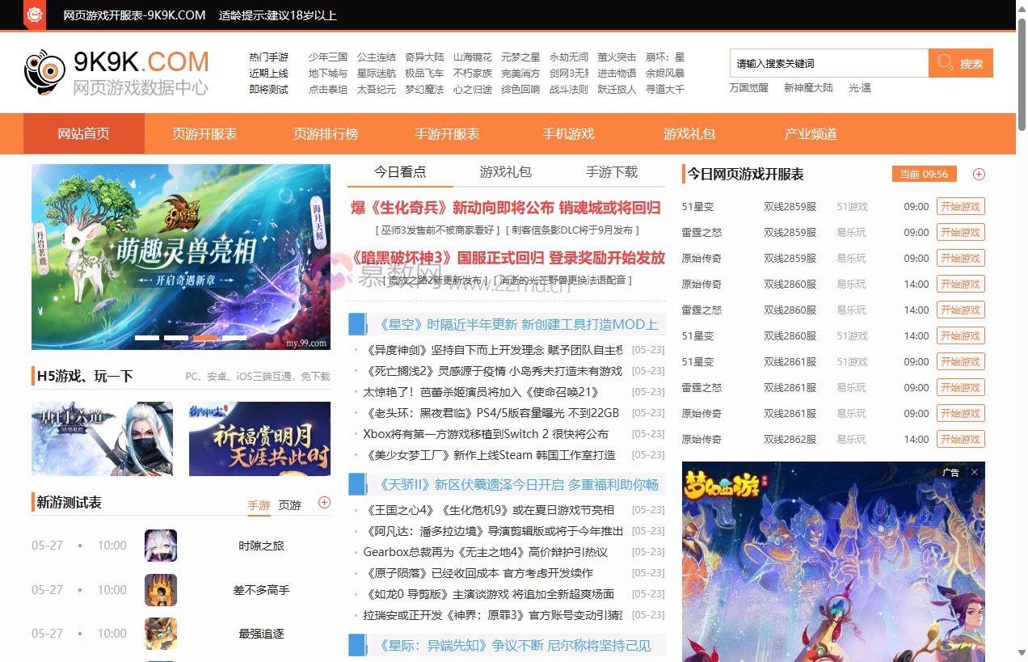The width and height of the screenshot is (1028, 662).
Task: Expand the 手游开服表 navigation section
Action: pyautogui.click(x=446, y=133)
